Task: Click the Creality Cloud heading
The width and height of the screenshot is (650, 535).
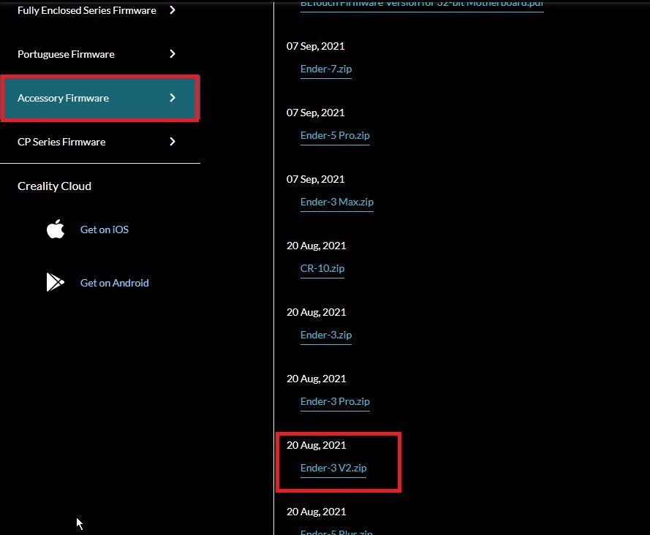Action: tap(54, 186)
